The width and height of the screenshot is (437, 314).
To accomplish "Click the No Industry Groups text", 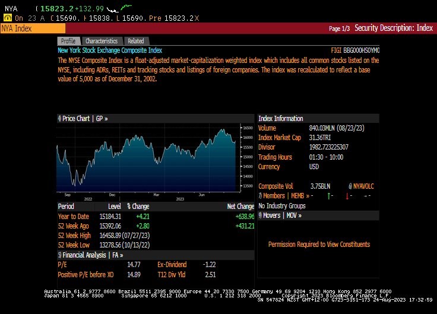I will click(282, 206).
